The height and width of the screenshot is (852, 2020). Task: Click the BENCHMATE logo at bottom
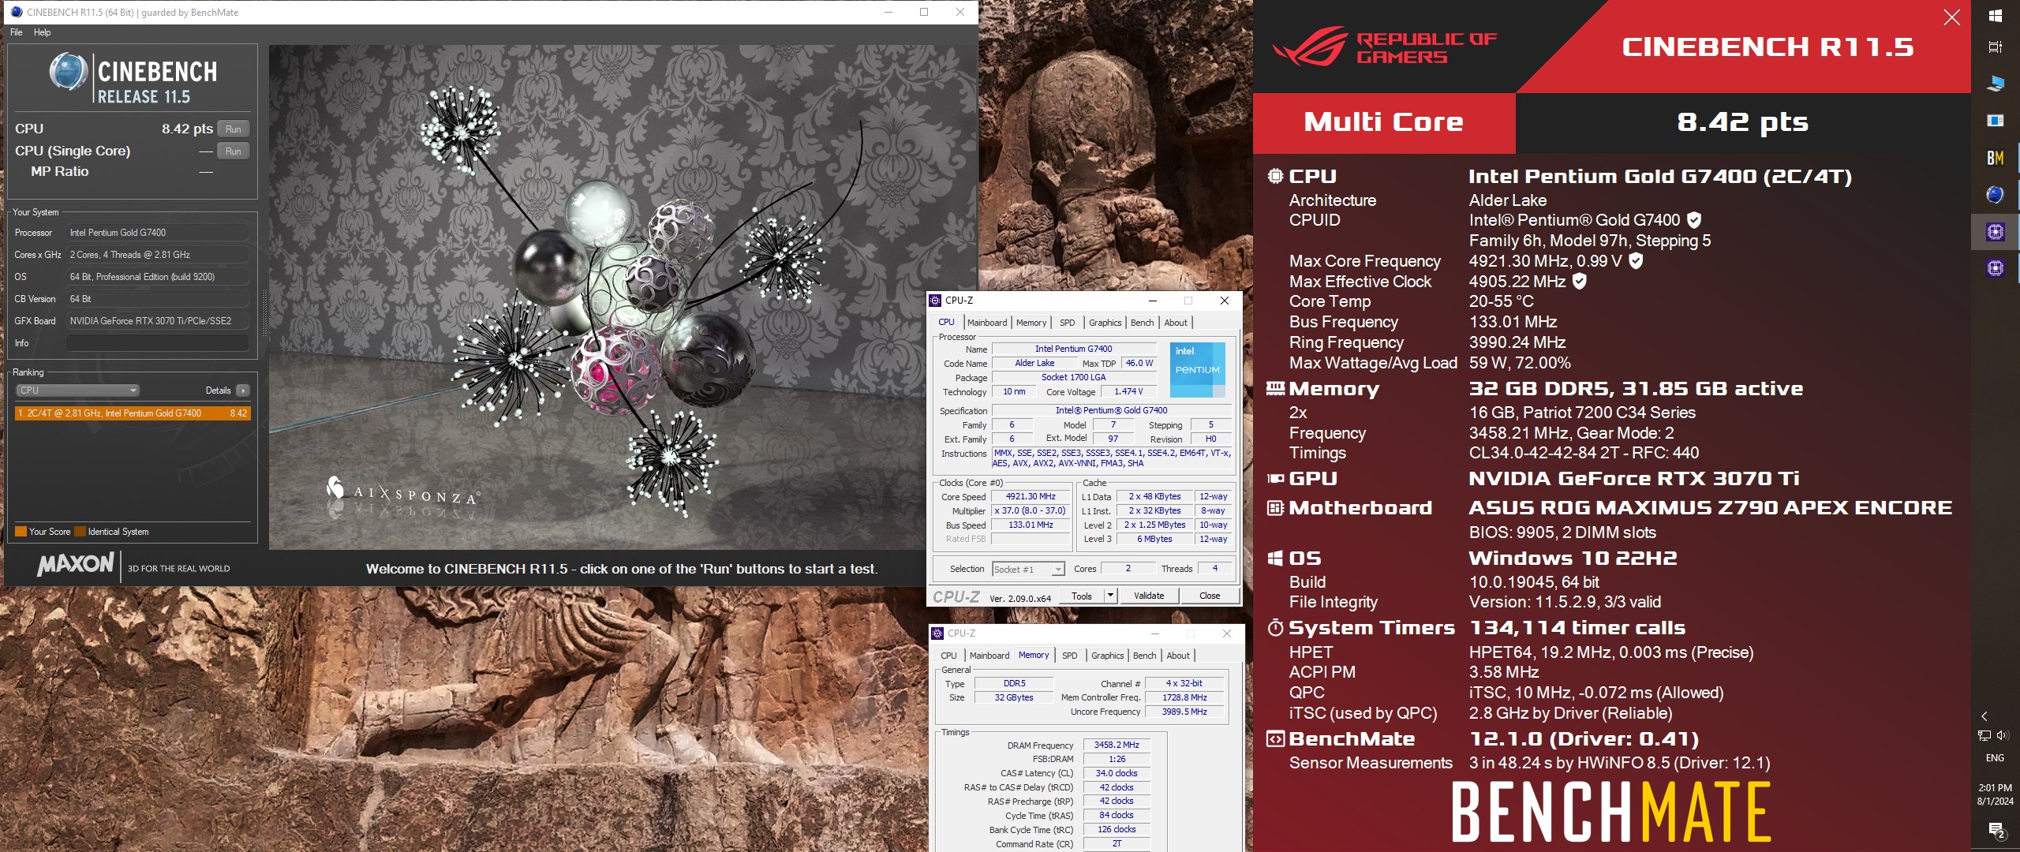(1611, 812)
